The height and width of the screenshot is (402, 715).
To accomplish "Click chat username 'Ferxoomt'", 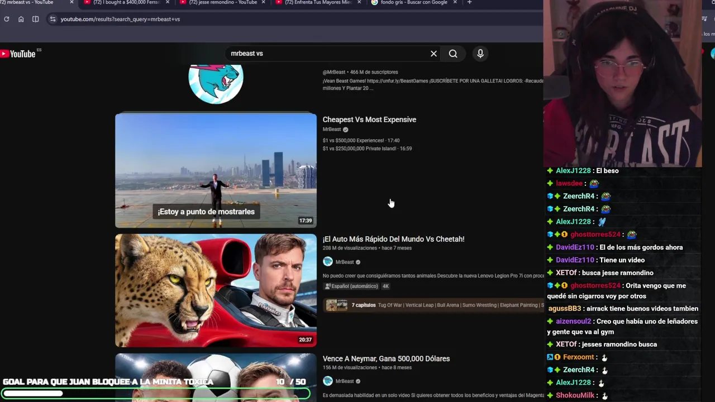I will 578,357.
